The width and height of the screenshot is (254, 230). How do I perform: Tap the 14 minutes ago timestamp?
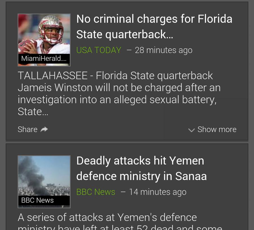click(157, 192)
